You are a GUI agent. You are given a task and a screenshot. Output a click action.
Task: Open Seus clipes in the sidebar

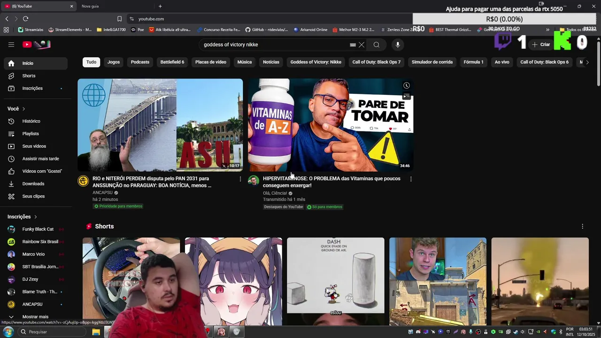coord(36,196)
